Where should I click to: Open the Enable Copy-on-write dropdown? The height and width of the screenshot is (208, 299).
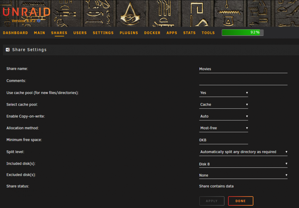223,116
